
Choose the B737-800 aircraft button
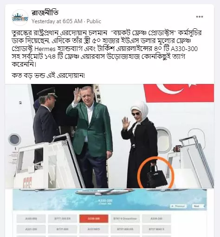click(62, 229)
